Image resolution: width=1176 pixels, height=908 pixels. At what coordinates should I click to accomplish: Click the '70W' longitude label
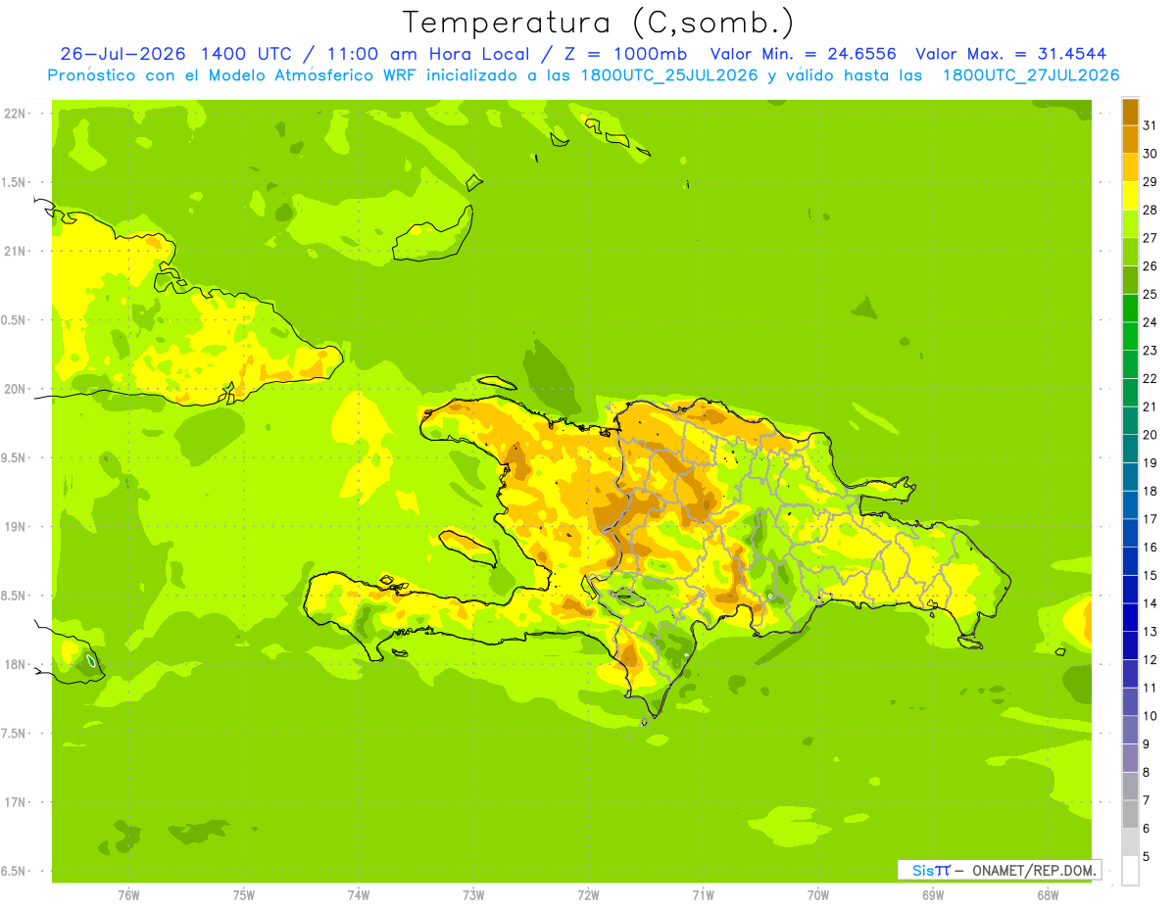coord(818,894)
